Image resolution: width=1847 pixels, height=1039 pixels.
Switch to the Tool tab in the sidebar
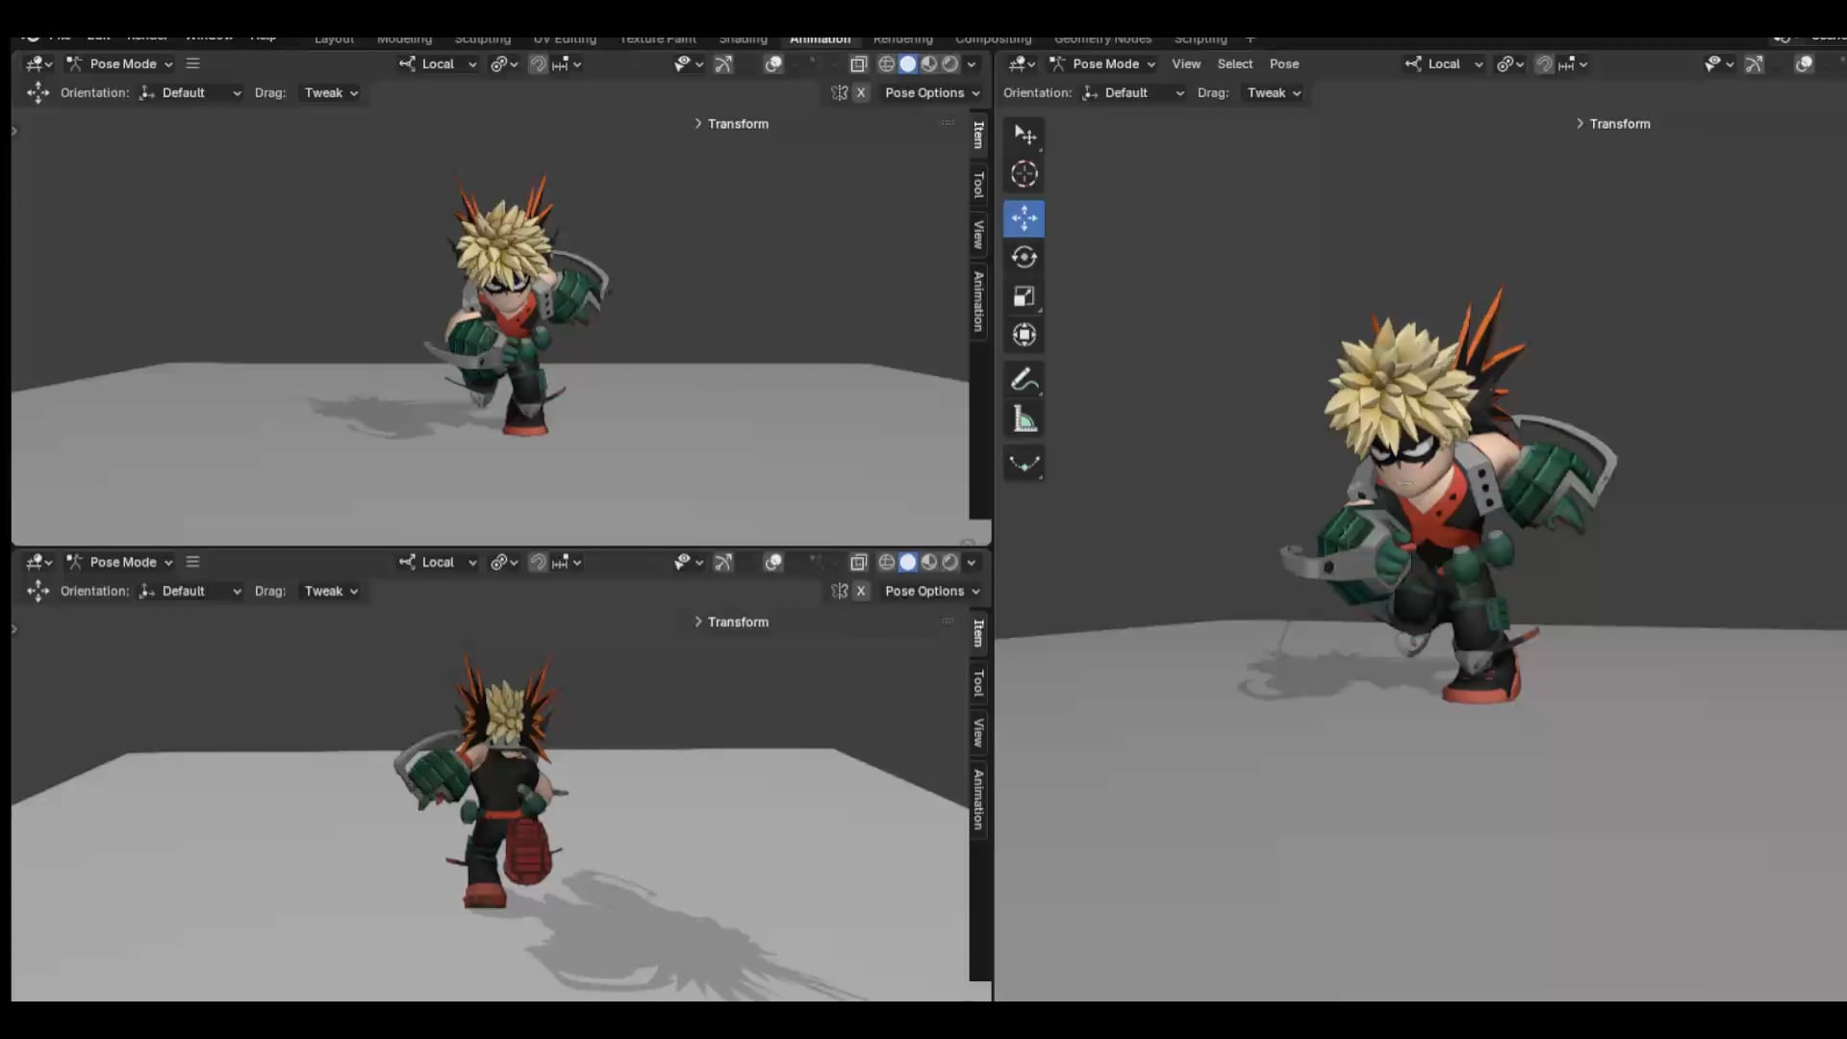coord(977,183)
